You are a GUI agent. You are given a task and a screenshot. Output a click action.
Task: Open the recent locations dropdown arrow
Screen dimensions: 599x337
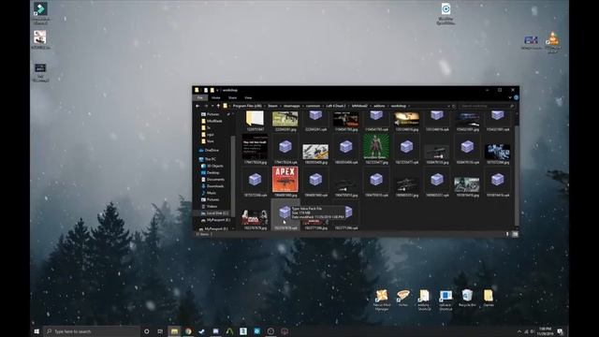[212, 106]
